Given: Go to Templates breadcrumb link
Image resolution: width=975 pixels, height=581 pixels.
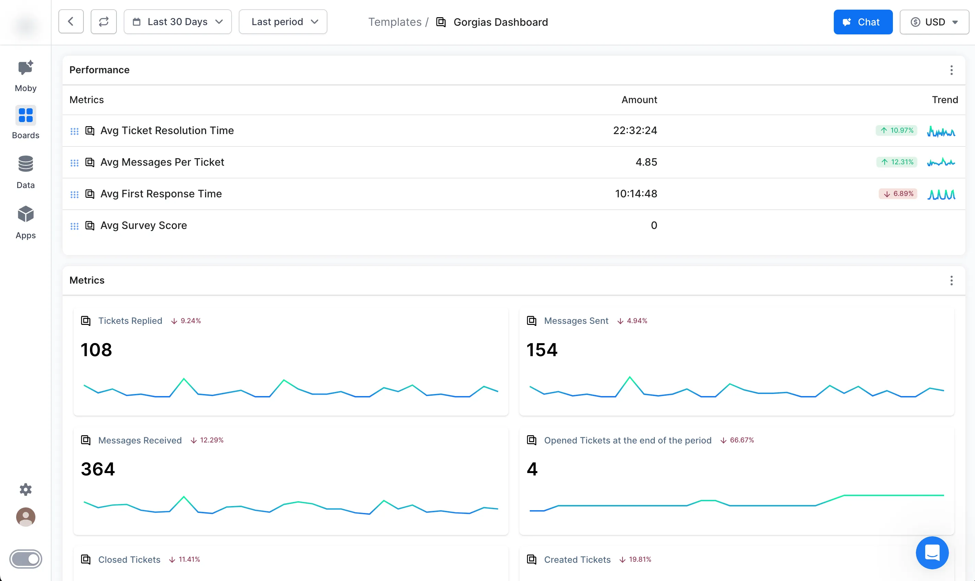Looking at the screenshot, I should [394, 22].
